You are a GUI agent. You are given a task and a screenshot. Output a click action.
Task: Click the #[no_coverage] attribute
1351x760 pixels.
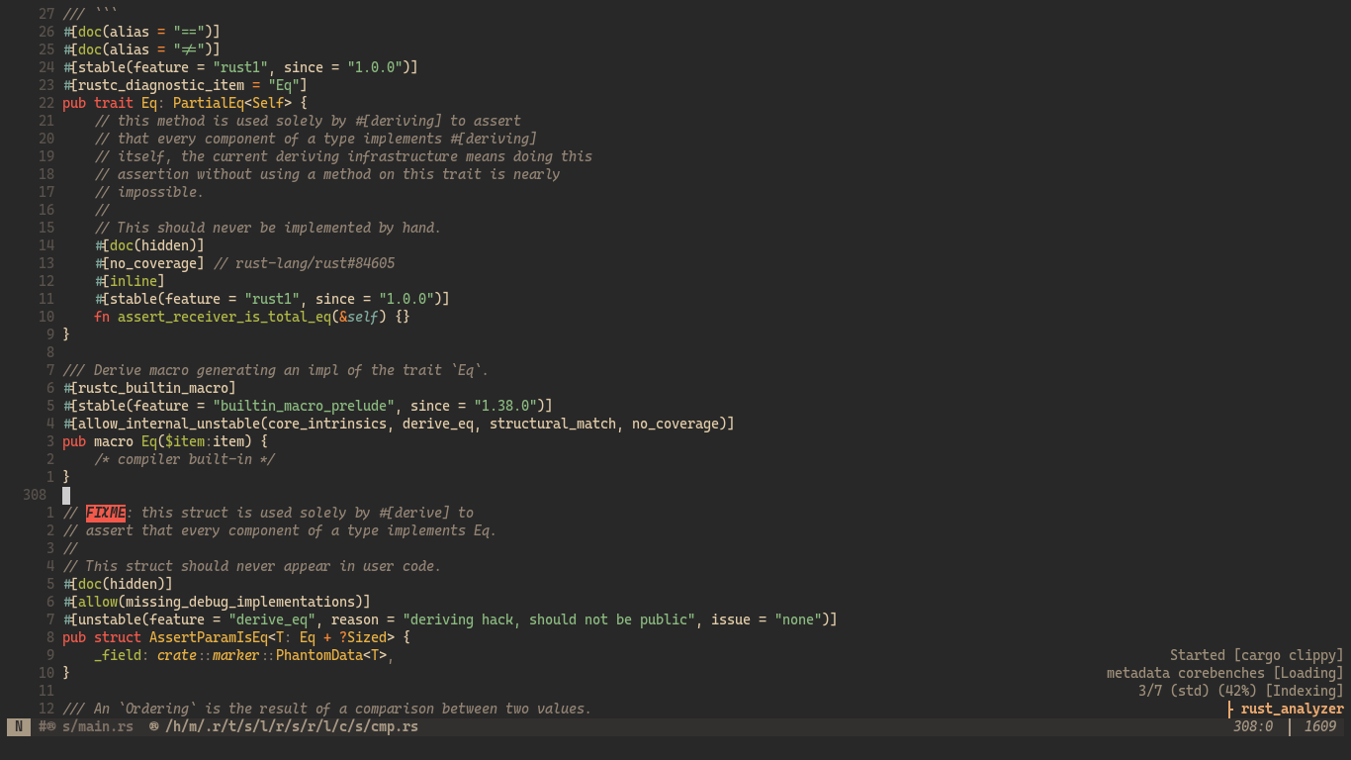click(149, 263)
